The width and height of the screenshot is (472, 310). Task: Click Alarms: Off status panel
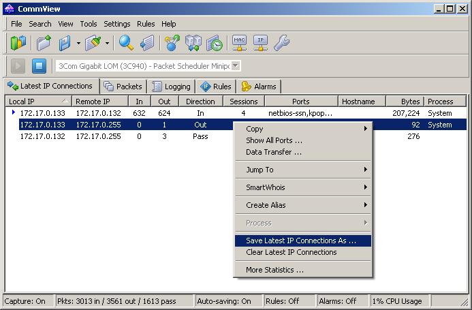point(343,301)
